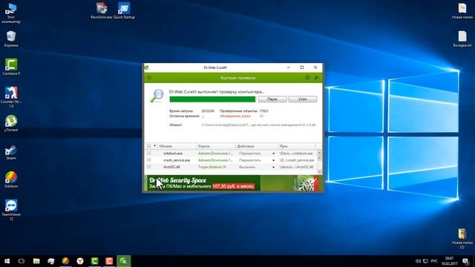
Task: Open Dr.Web CureIt settings wrench icon
Action: pyautogui.click(x=317, y=78)
